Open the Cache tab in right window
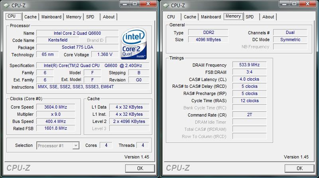 (x=190, y=17)
